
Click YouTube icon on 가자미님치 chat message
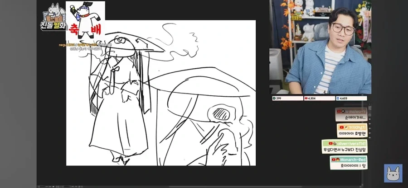point(342,127)
